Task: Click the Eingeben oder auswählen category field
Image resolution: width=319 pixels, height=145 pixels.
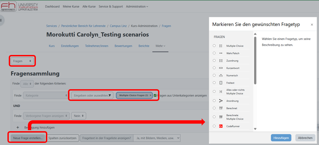Action: 92,95
